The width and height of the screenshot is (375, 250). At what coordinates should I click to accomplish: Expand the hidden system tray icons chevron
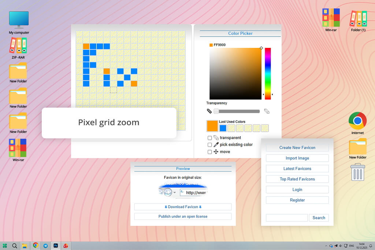click(326, 246)
